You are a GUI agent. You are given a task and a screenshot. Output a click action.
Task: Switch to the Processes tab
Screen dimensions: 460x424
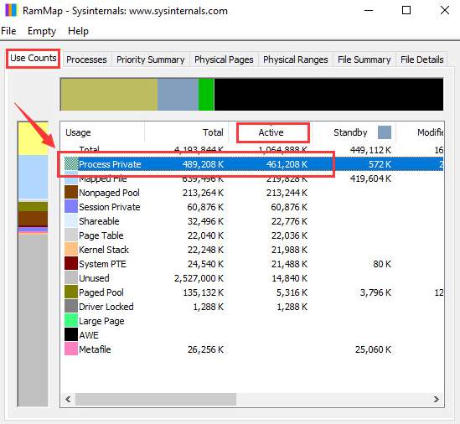(86, 59)
